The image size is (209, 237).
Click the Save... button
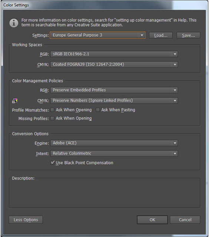[x=188, y=35]
